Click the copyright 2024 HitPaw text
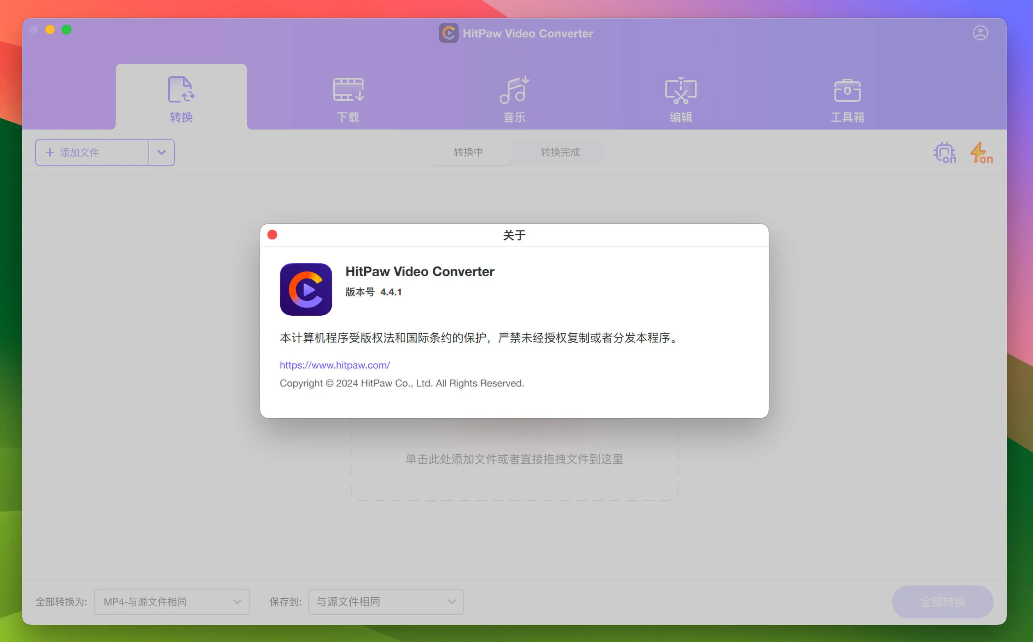 coord(402,383)
